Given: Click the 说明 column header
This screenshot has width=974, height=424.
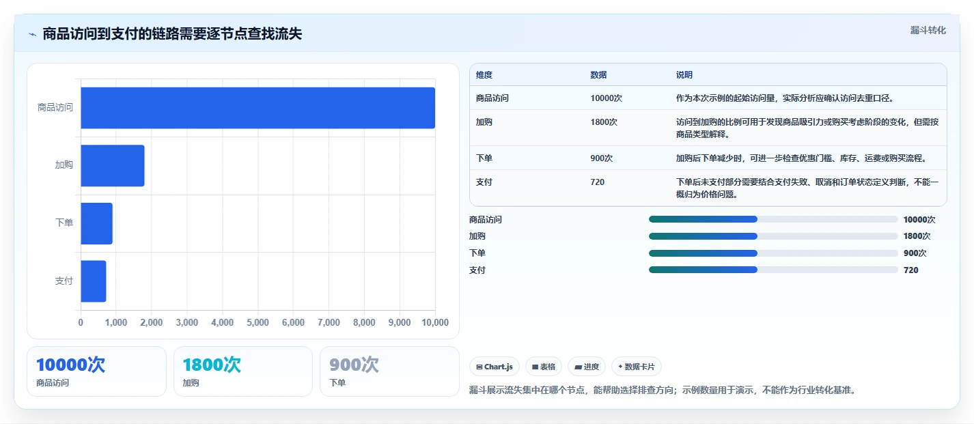Looking at the screenshot, I should click(684, 75).
